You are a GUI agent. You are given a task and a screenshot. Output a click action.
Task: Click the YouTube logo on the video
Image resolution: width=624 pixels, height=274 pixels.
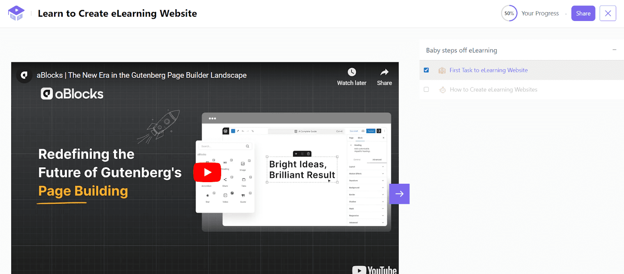(x=374, y=270)
